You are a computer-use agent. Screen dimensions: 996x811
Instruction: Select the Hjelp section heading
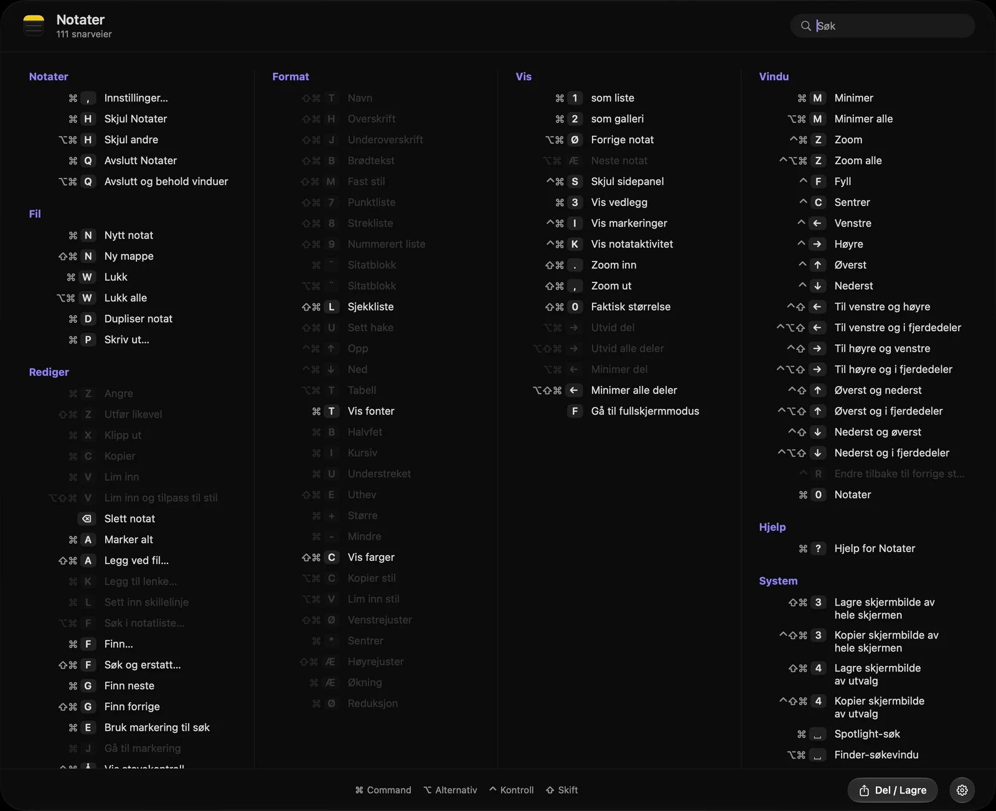[772, 527]
